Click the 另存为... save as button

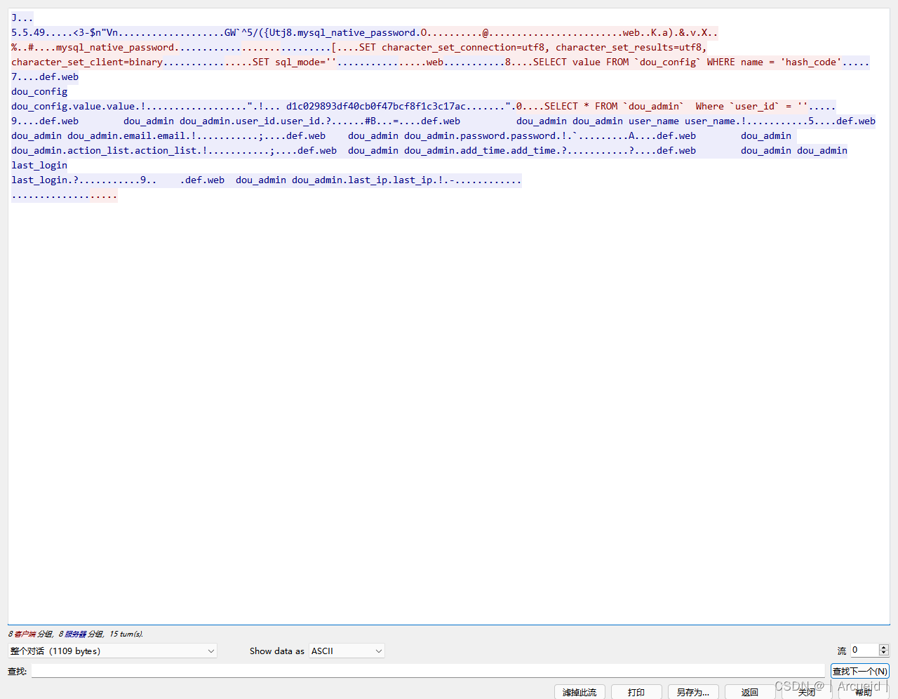[x=693, y=692]
